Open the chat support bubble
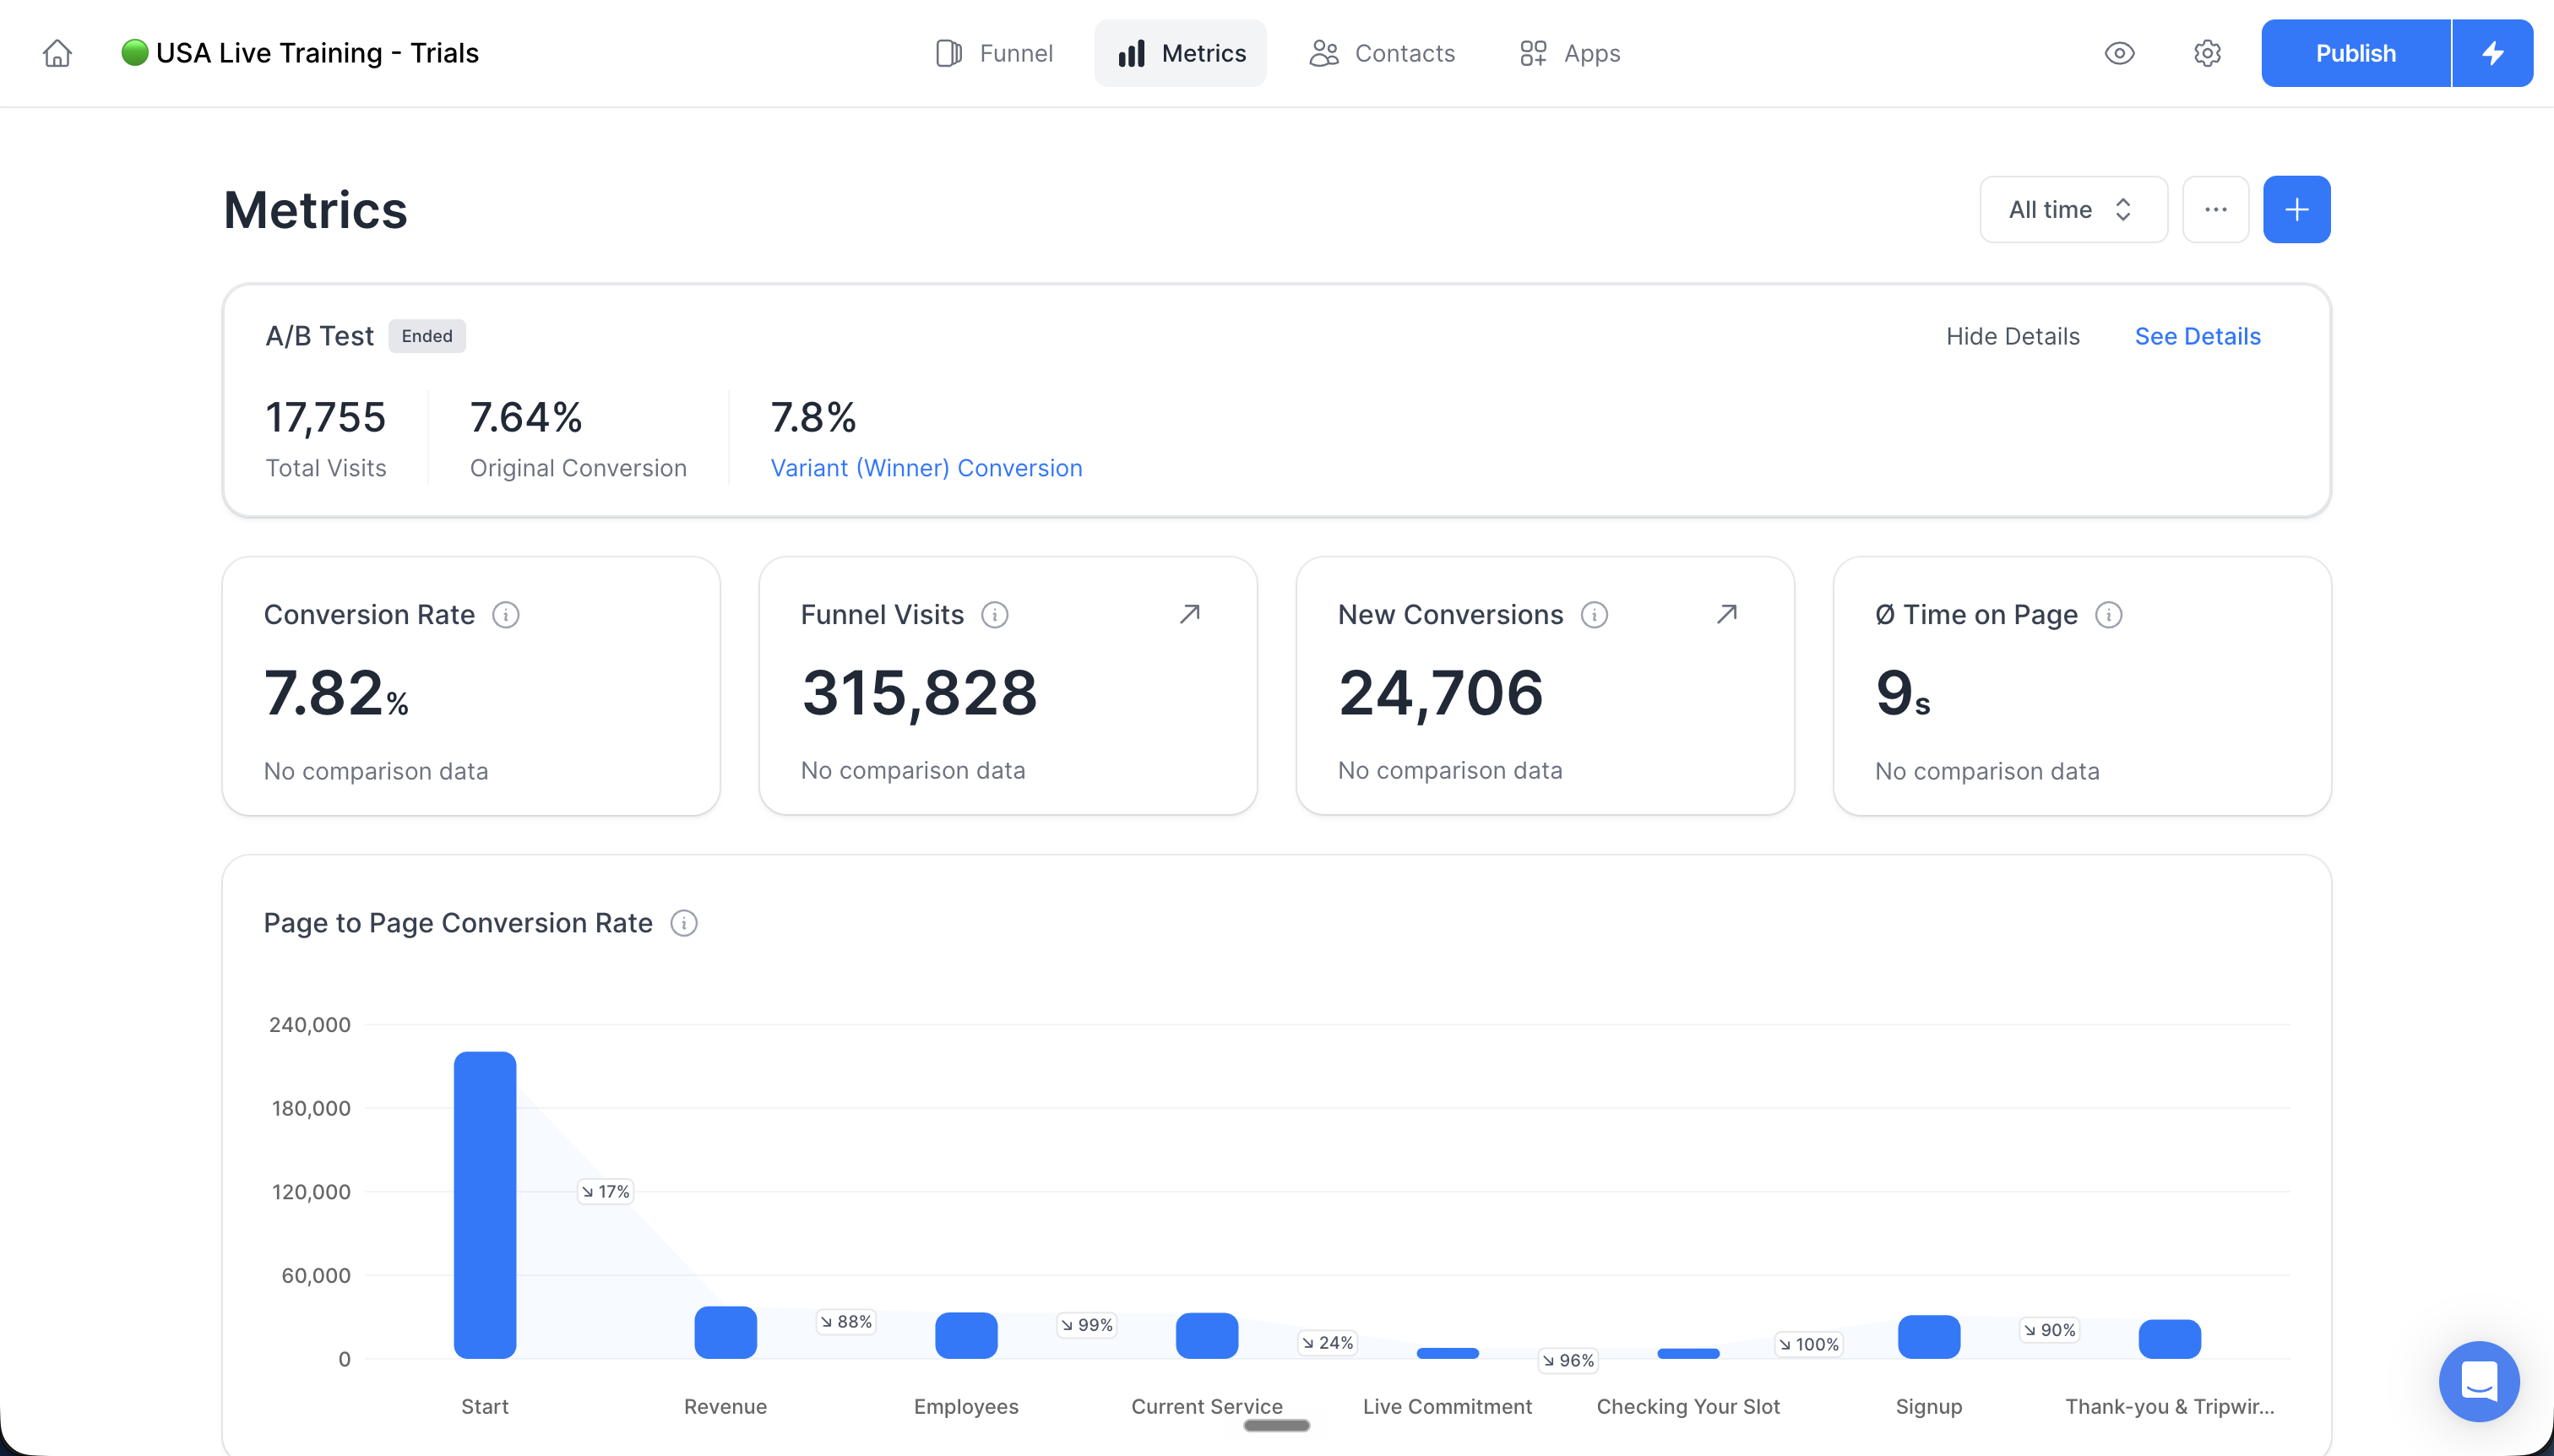 (x=2479, y=1380)
